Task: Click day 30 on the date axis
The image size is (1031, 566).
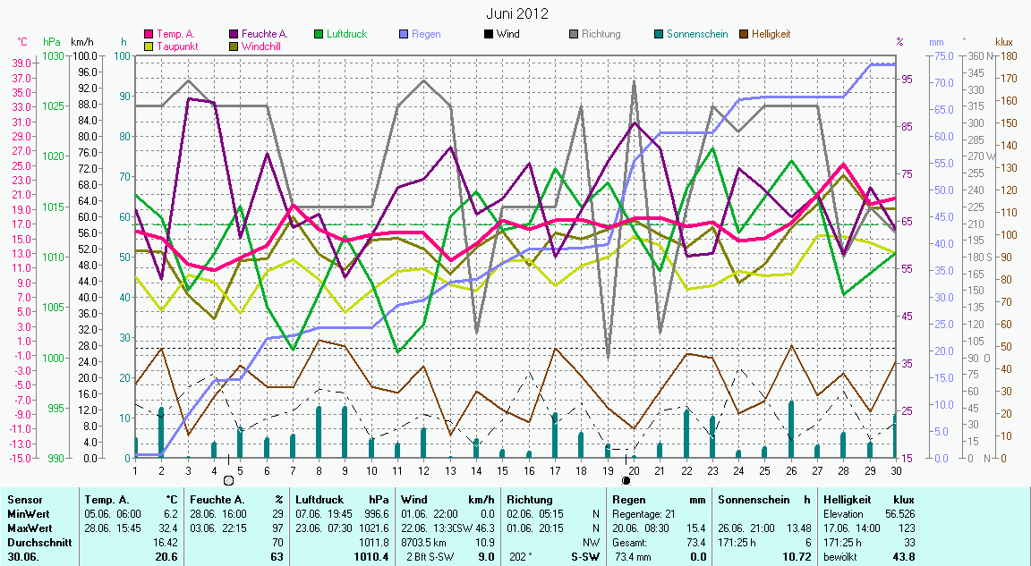Action: click(896, 469)
